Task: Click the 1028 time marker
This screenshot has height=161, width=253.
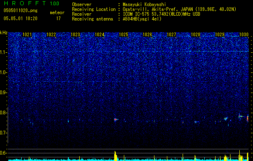Action: coord(195,35)
